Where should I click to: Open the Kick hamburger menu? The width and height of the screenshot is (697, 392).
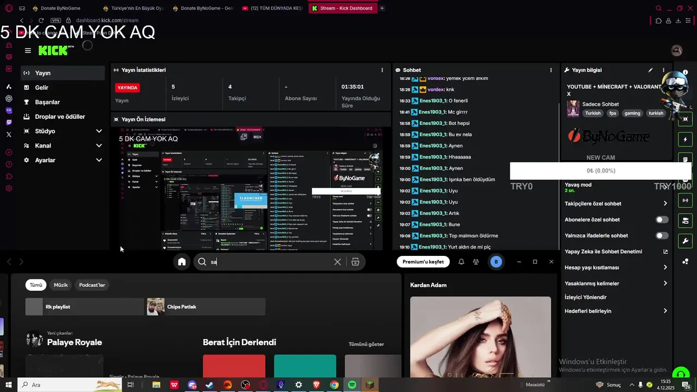[28, 51]
